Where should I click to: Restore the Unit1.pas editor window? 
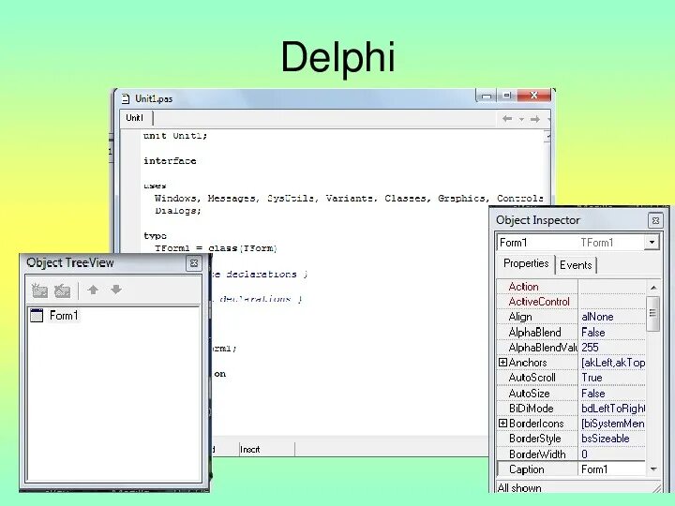507,95
